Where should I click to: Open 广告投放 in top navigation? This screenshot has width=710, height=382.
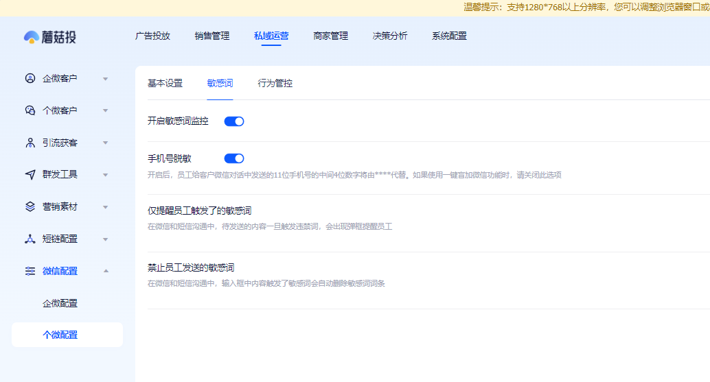click(x=152, y=36)
